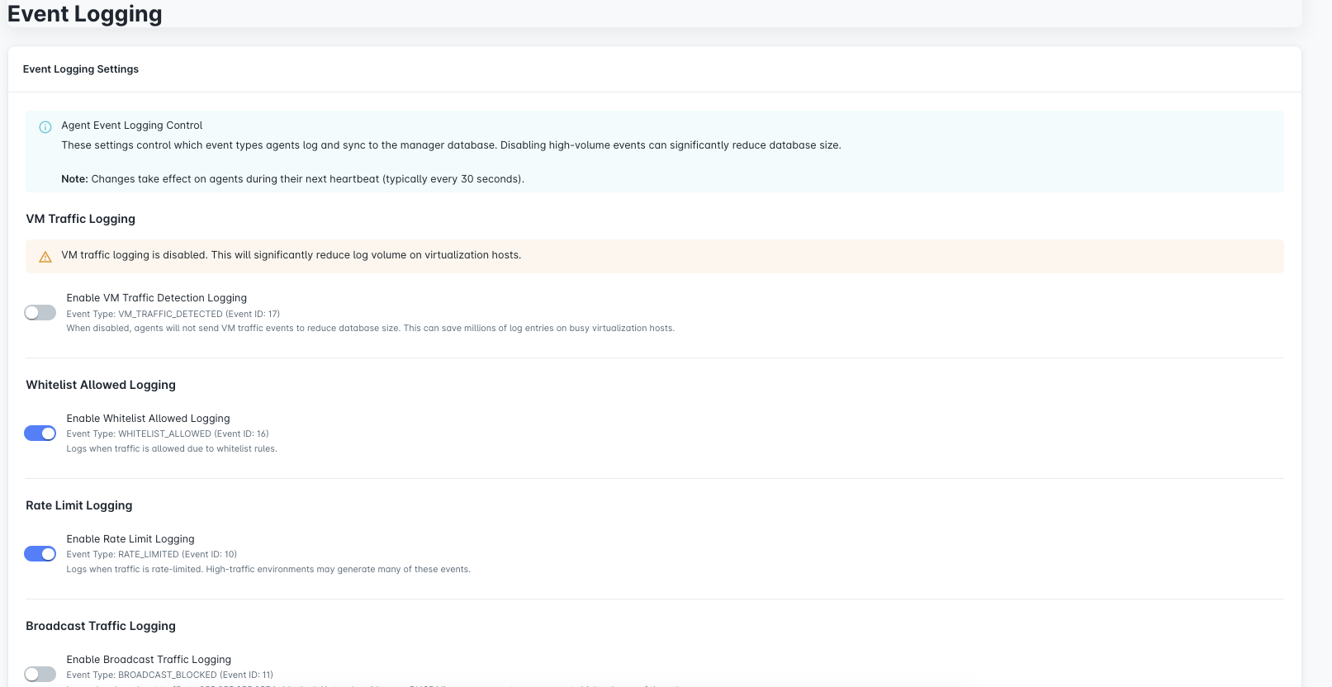Image resolution: width=1332 pixels, height=687 pixels.
Task: Click the VM_TRAFFIC_DETECTED event type text
Action: 173,314
